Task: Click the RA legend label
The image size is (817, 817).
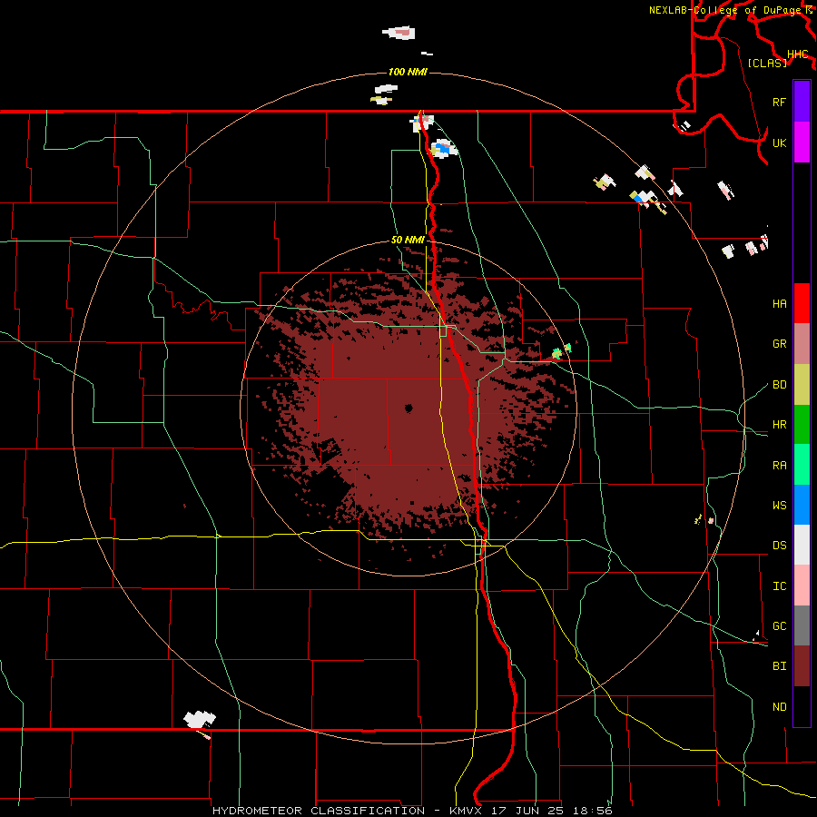Action: pos(780,466)
